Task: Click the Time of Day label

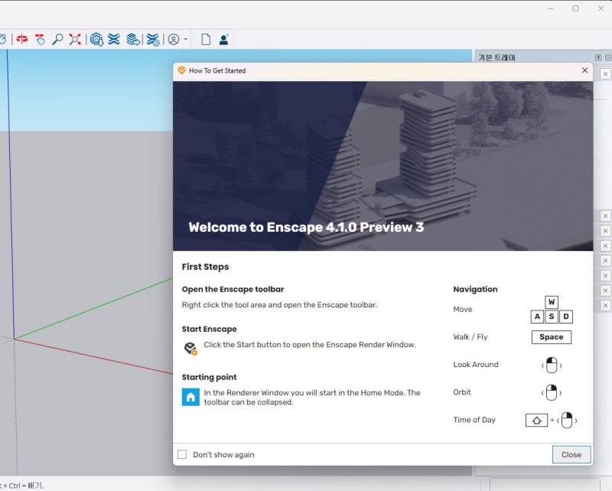Action: click(x=474, y=420)
